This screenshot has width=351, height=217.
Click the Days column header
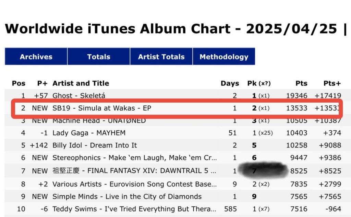(230, 83)
